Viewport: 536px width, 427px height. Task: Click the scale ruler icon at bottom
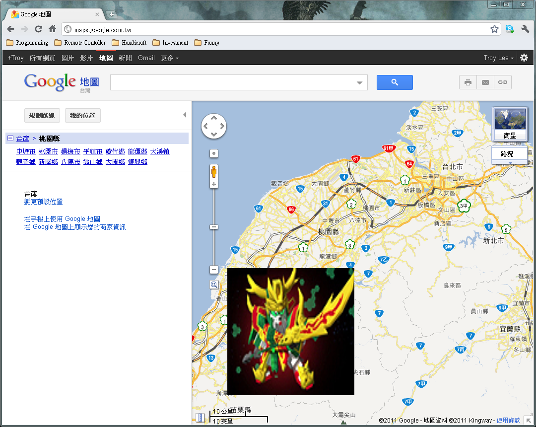[200, 418]
